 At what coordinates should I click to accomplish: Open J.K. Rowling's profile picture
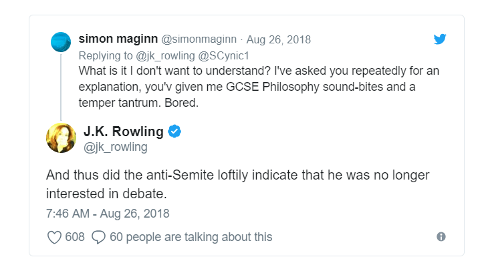point(61,138)
